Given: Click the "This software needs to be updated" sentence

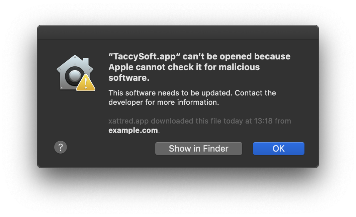Looking at the screenshot, I should 170,93.
